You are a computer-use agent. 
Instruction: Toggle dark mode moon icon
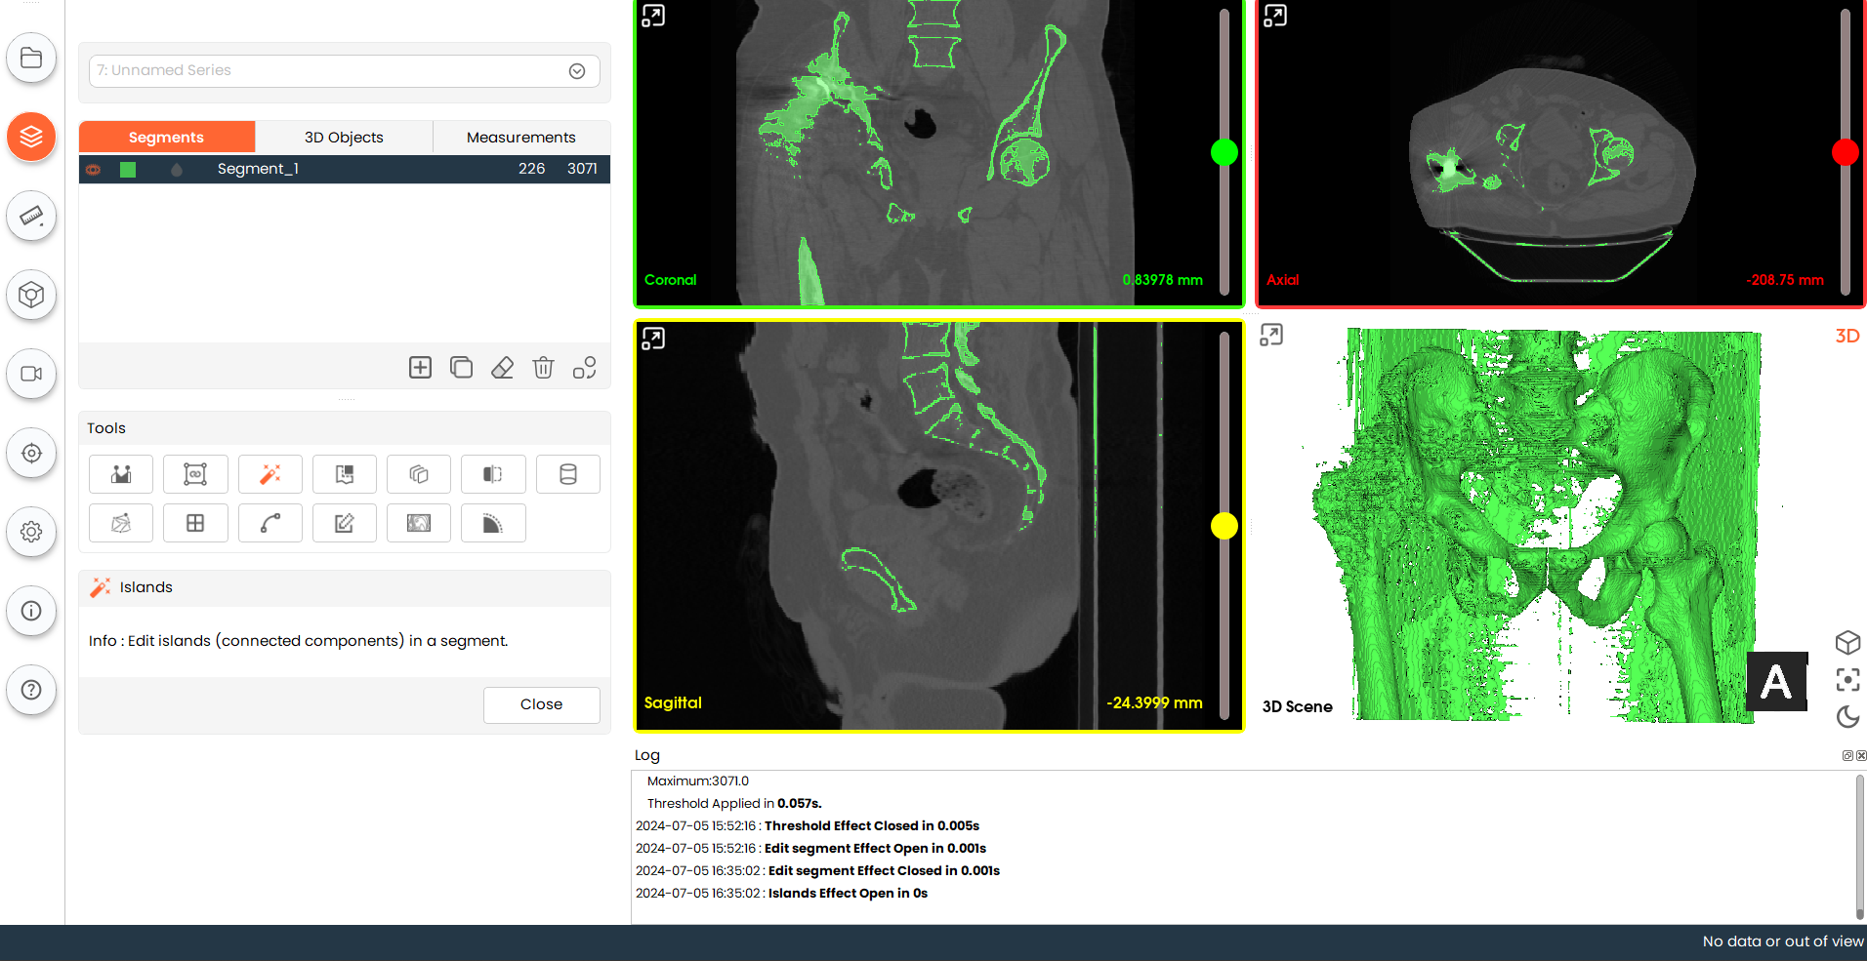pyautogui.click(x=1847, y=717)
